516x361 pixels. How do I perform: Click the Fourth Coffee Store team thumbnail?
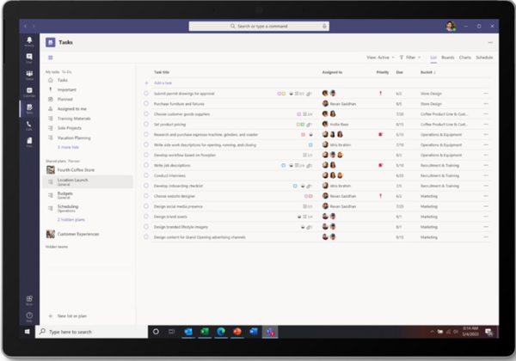[x=51, y=169]
